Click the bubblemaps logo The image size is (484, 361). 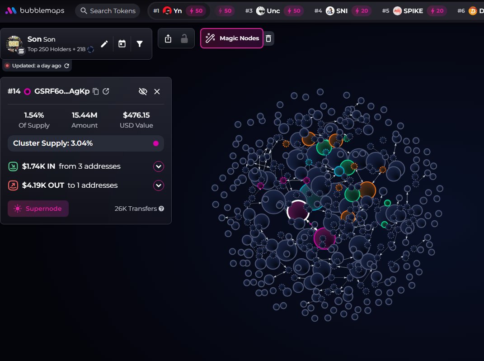click(34, 10)
